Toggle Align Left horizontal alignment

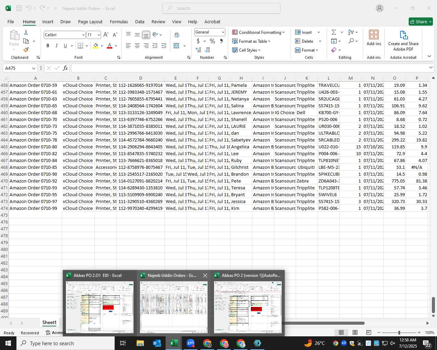(128, 46)
